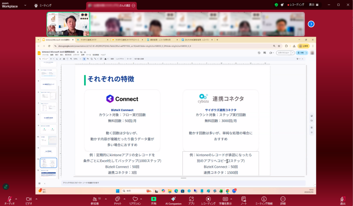This screenshot has height=206, width=353.
Task: Open the ノート notes icon
Action: coord(244,199)
